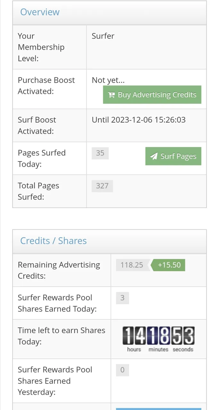Click the Surf Boost expiry date text

tap(139, 120)
